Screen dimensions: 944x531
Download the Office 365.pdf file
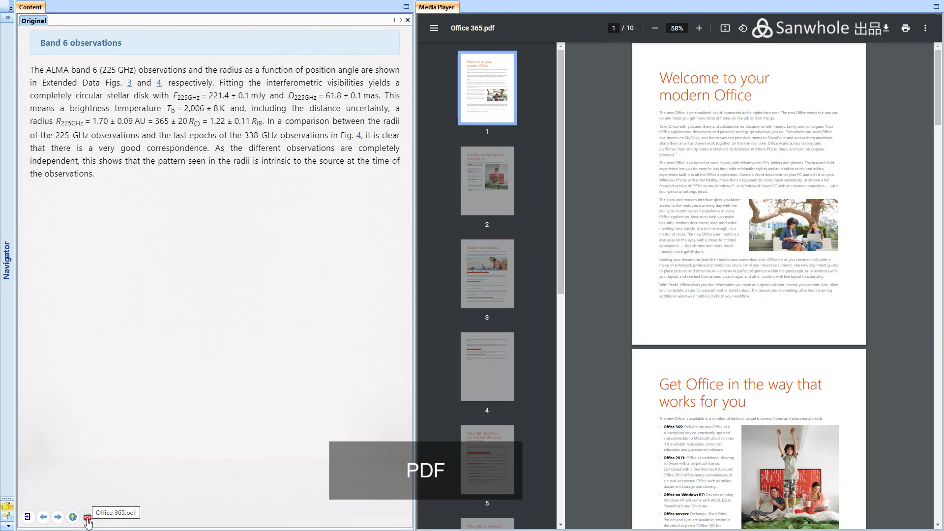[x=885, y=28]
